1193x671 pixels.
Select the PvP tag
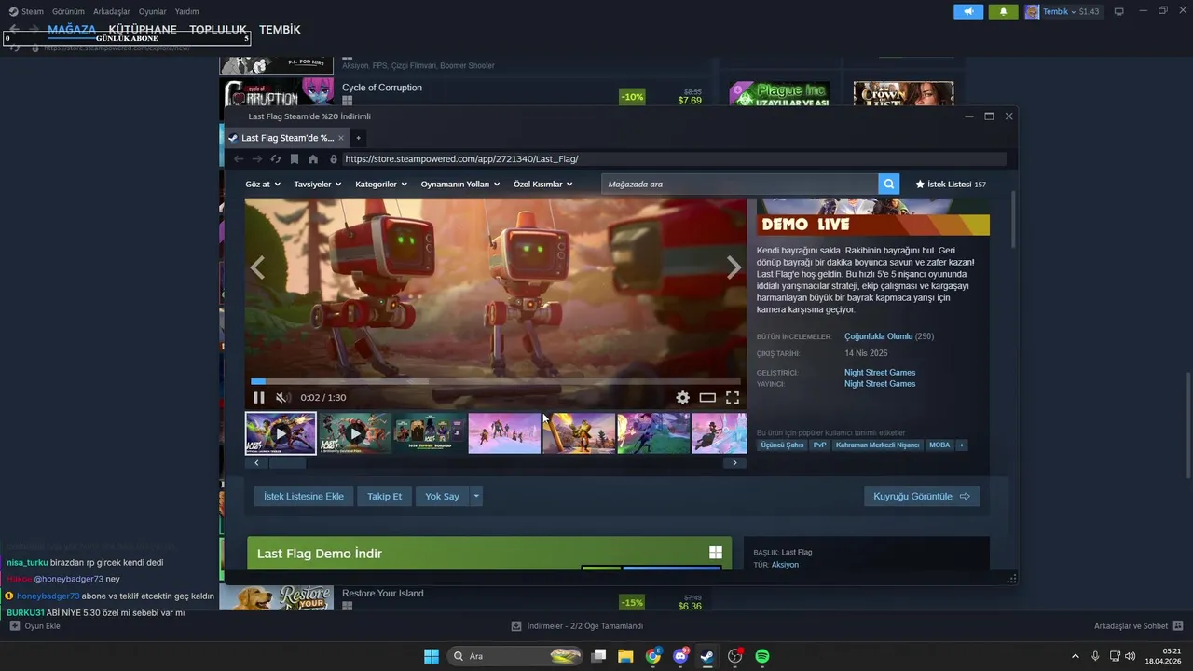click(x=820, y=445)
